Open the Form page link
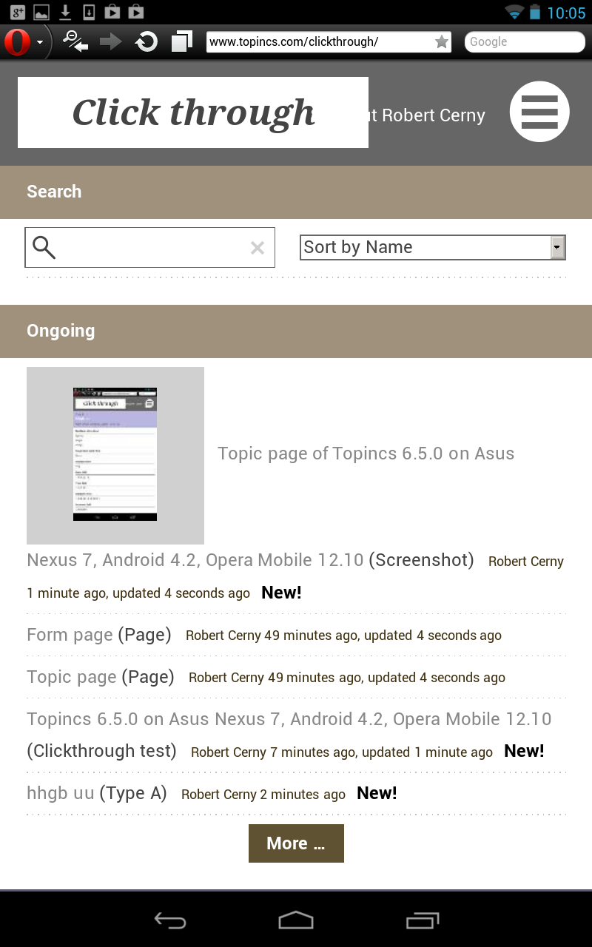592x947 pixels. (x=70, y=635)
